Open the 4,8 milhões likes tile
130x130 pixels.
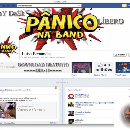click(104, 67)
